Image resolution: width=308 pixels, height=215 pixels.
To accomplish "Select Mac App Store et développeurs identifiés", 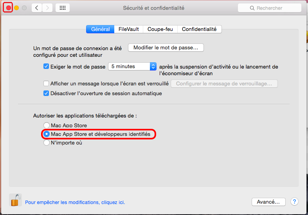I will [47, 134].
